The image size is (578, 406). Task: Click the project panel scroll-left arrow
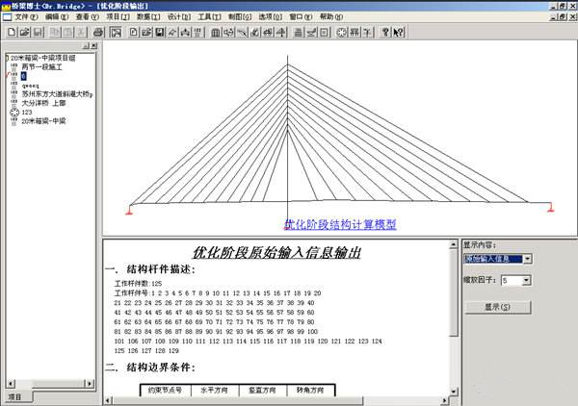click(x=11, y=384)
